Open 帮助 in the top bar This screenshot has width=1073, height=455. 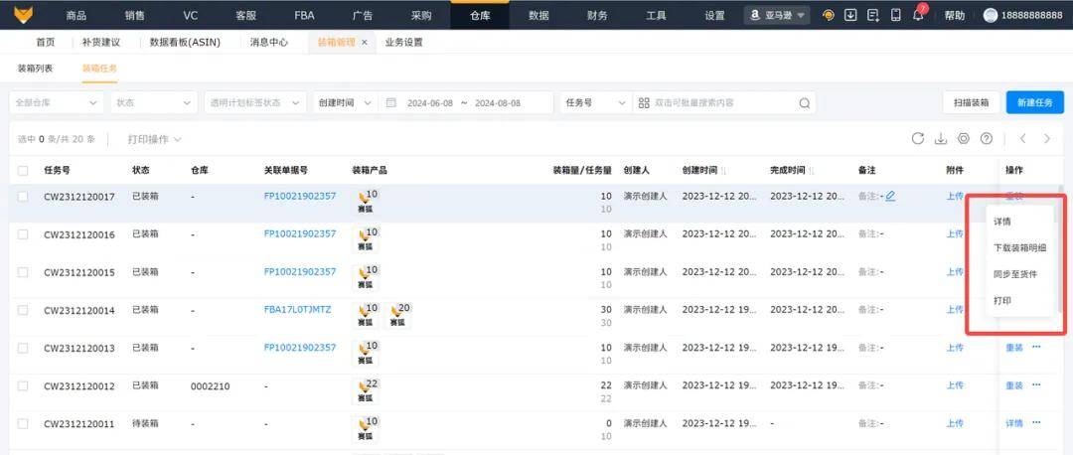point(955,15)
